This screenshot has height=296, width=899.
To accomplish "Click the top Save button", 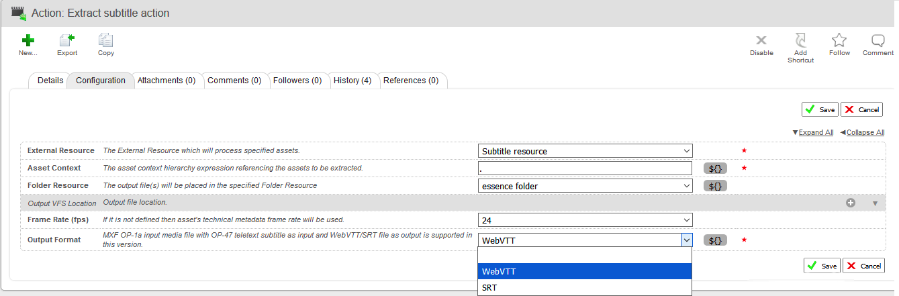I will (x=819, y=109).
